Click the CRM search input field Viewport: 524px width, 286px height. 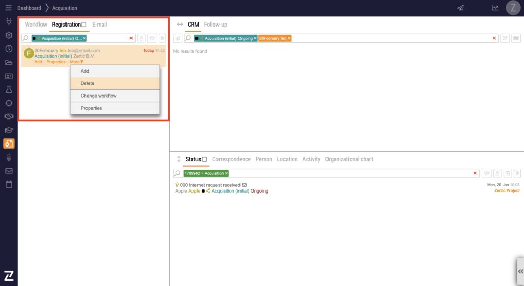pos(389,38)
